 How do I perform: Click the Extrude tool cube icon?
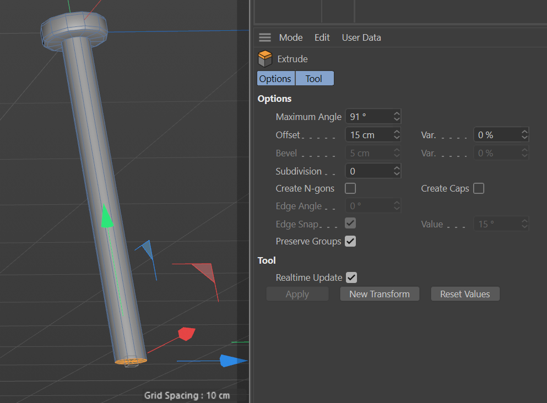pyautogui.click(x=265, y=59)
